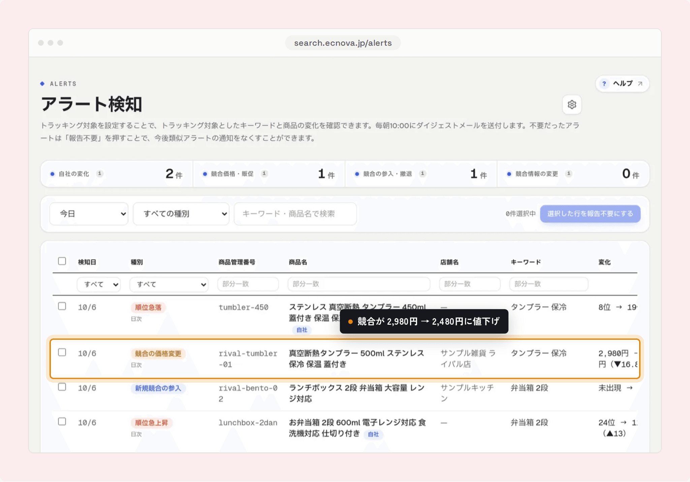Open the 種別 column すべて filter dropdown
The width and height of the screenshot is (690, 482).
(169, 284)
